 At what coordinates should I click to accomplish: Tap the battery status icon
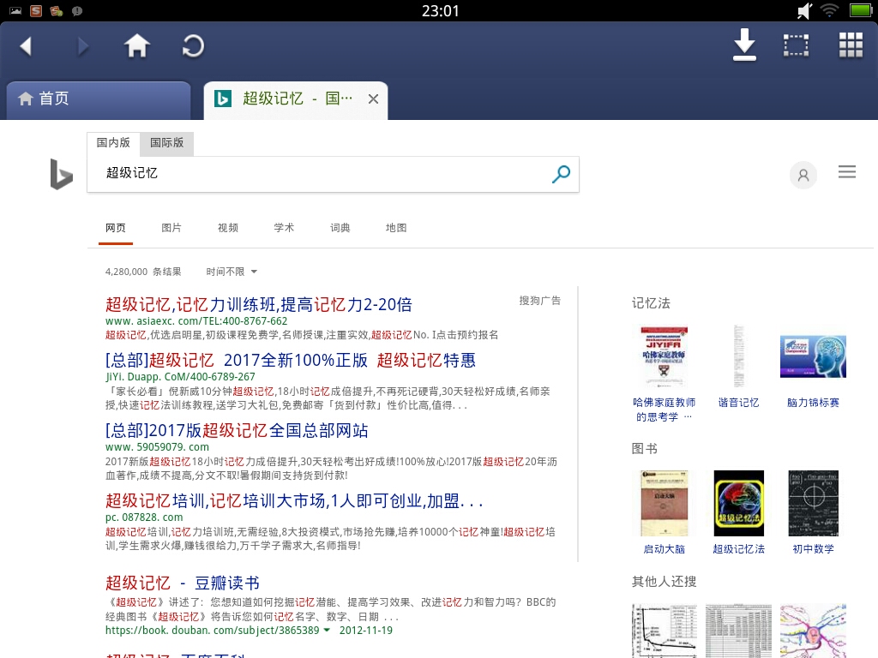point(860,10)
